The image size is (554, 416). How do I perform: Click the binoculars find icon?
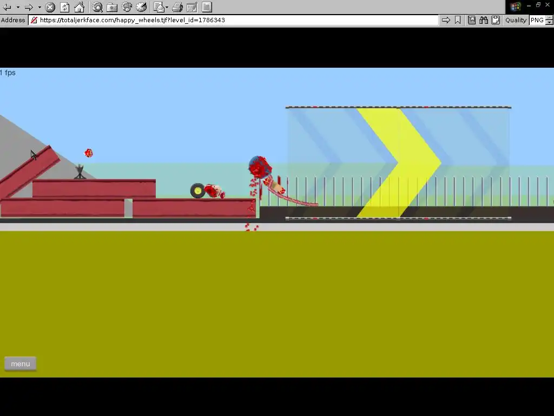coord(484,20)
